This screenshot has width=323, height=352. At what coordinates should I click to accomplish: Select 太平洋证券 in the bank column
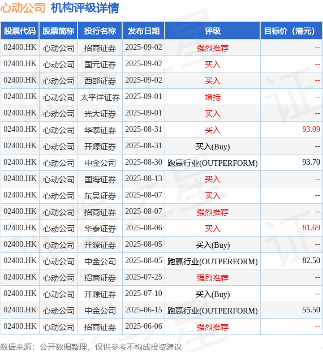coord(100,97)
